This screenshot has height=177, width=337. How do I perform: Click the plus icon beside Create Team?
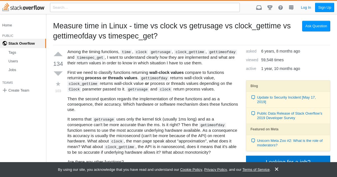coord(4,90)
